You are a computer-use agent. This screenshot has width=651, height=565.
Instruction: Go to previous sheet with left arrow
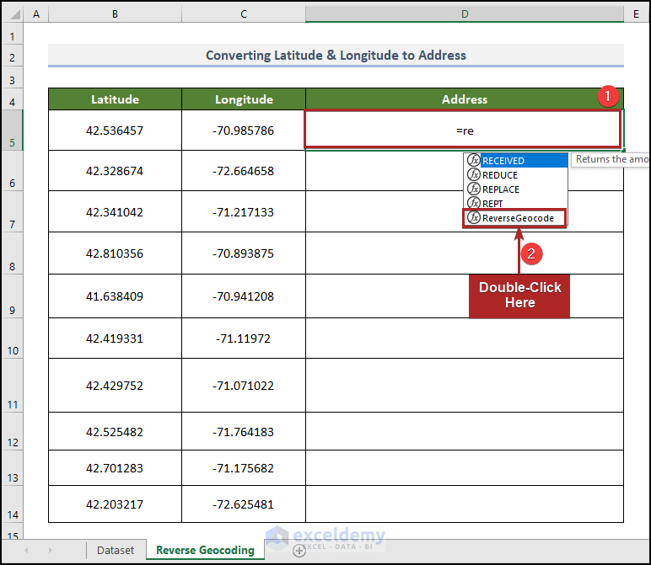(x=26, y=550)
